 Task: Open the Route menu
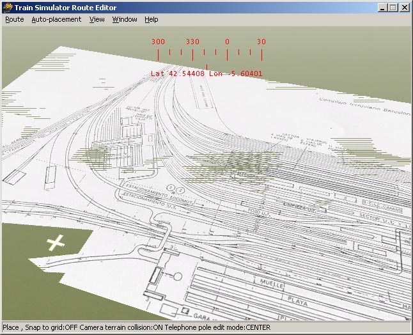coord(14,19)
